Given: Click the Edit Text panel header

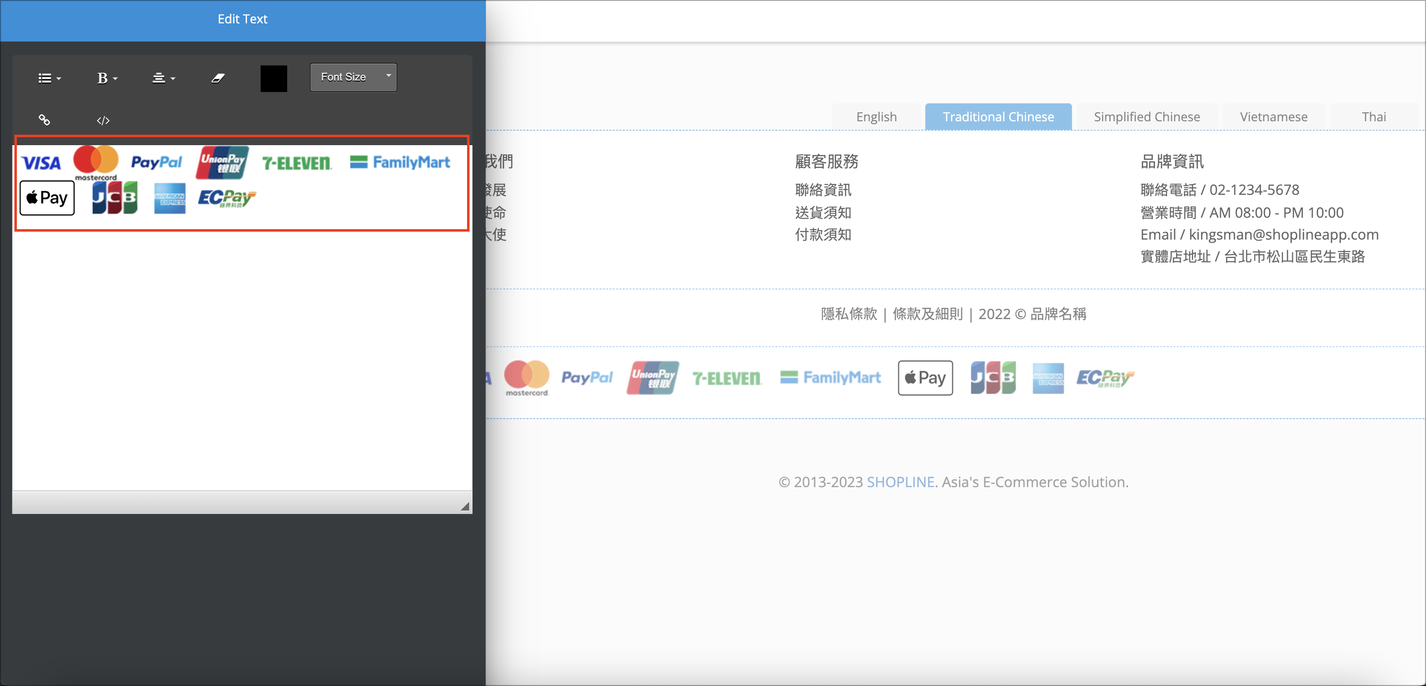Looking at the screenshot, I should [242, 20].
